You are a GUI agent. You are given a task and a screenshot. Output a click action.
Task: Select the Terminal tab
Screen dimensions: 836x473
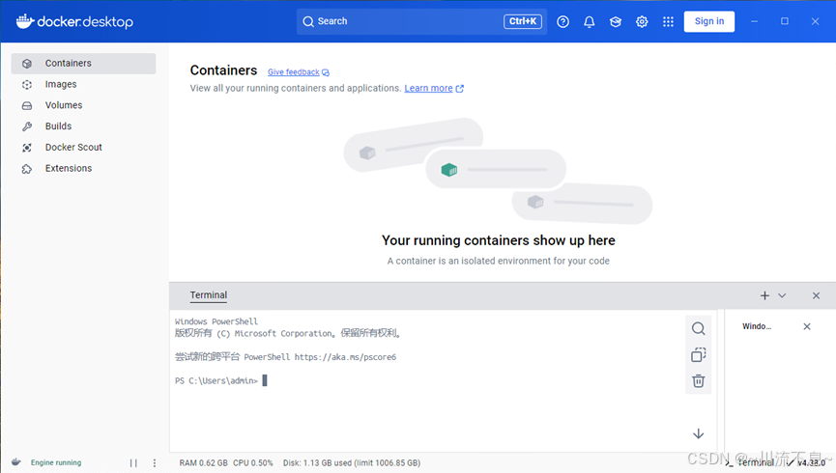209,295
